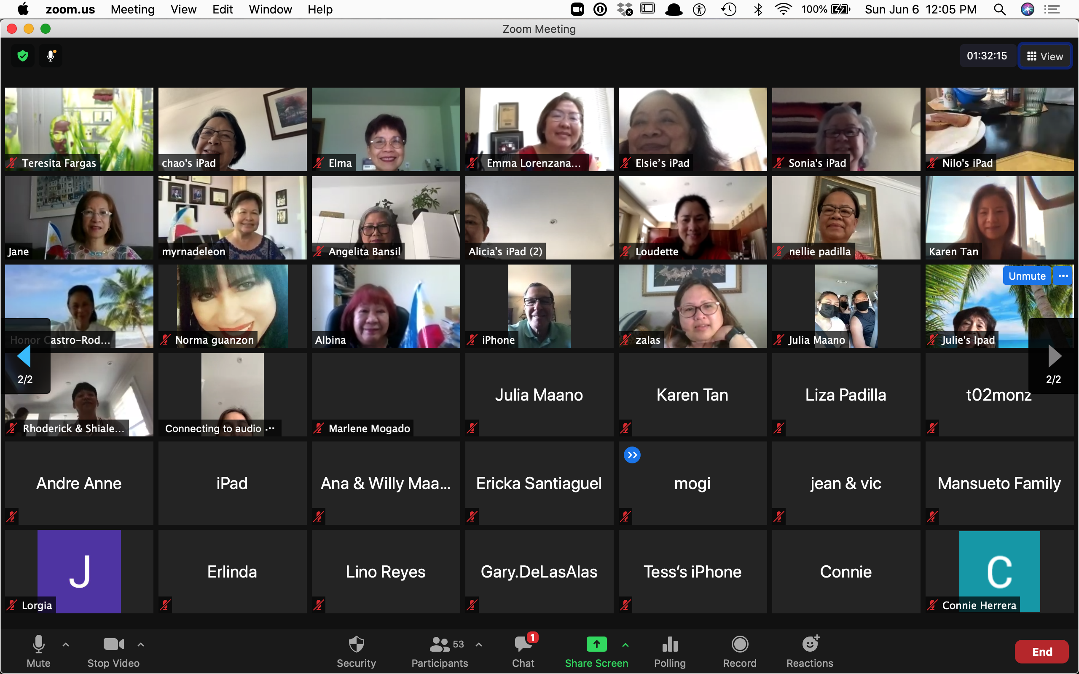Click the green encryption shield icon

[x=23, y=56]
